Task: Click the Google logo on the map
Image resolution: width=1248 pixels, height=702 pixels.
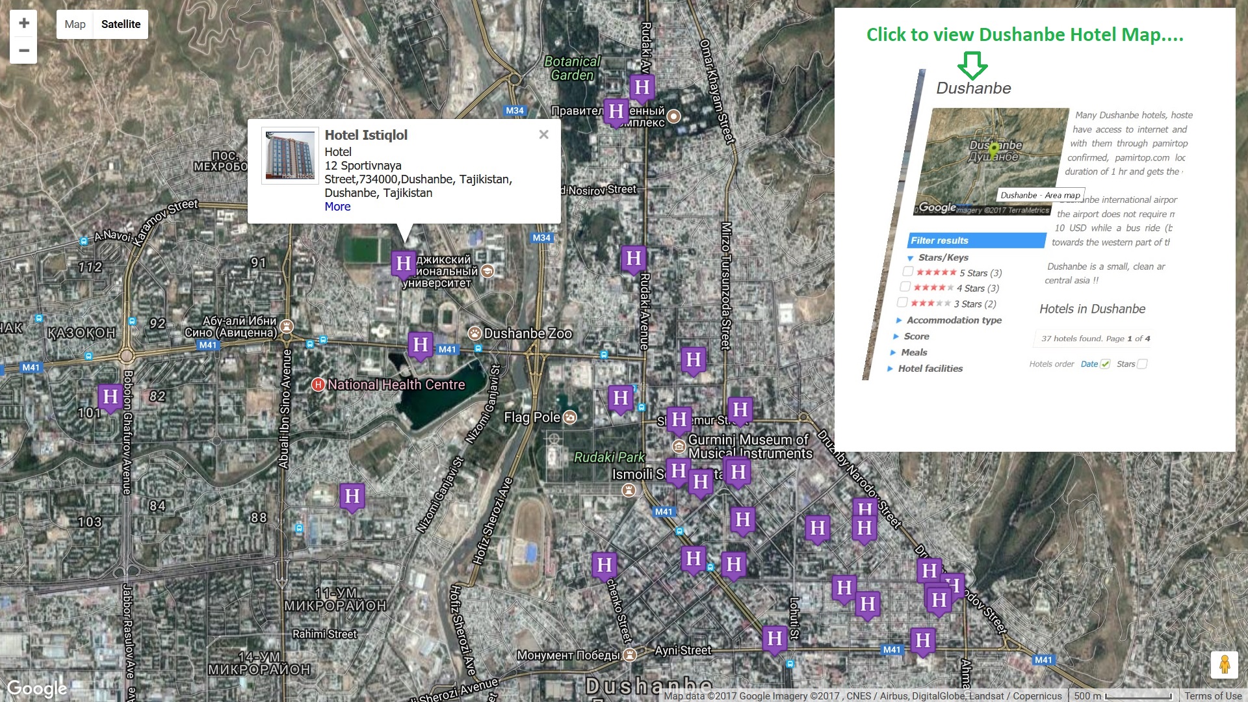Action: coord(37,688)
